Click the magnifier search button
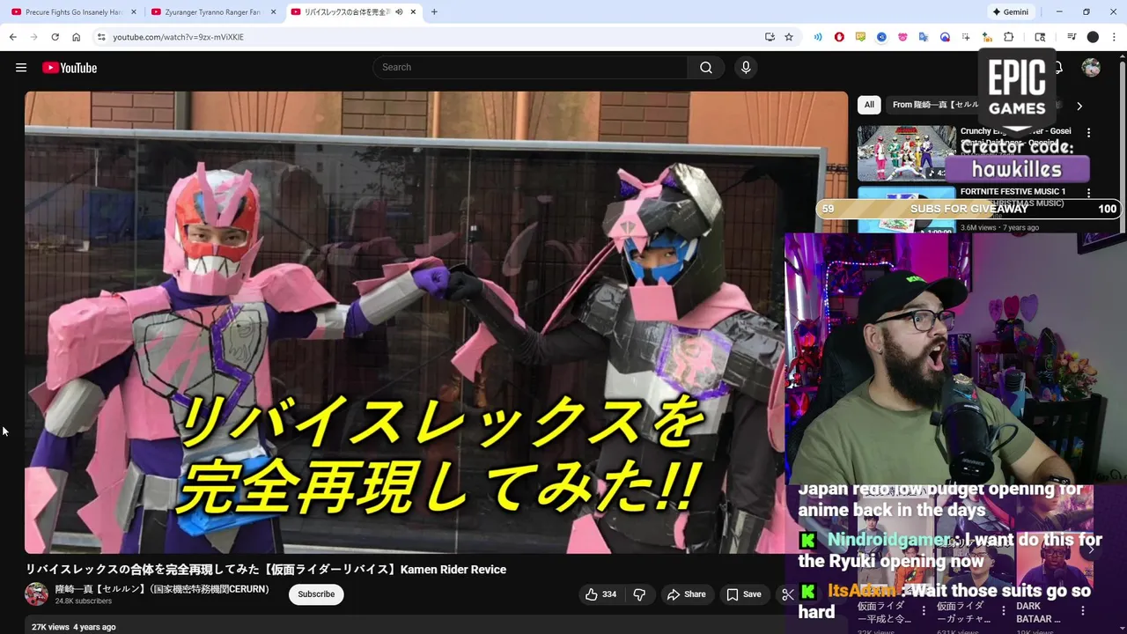The height and width of the screenshot is (634, 1127). (x=706, y=68)
